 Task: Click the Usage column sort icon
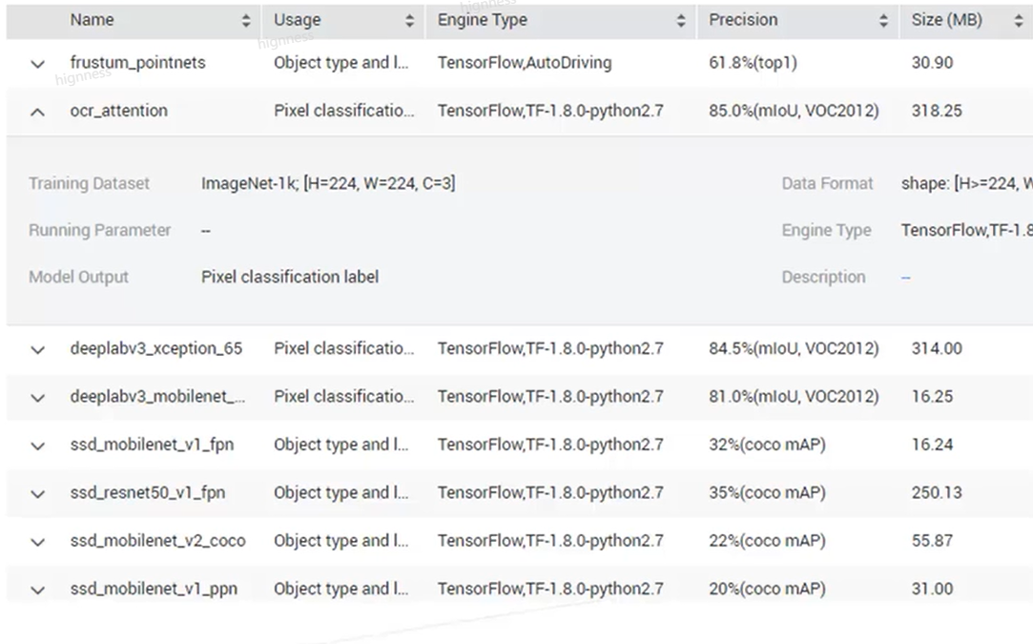(409, 21)
